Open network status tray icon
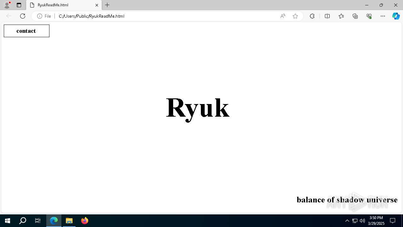The height and width of the screenshot is (227, 403). 355,221
